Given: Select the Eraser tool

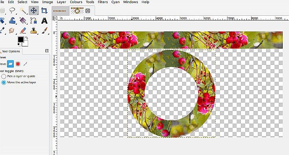Looking at the screenshot, I should point(23,31).
